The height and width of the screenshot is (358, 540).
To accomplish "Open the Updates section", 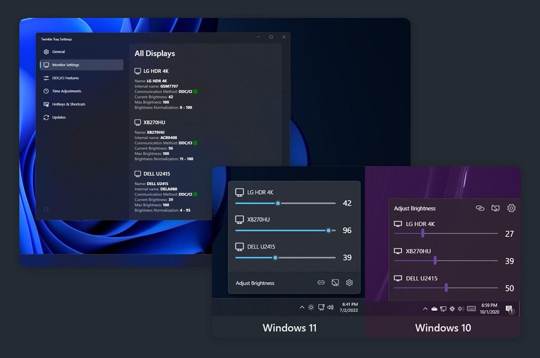I will point(81,117).
